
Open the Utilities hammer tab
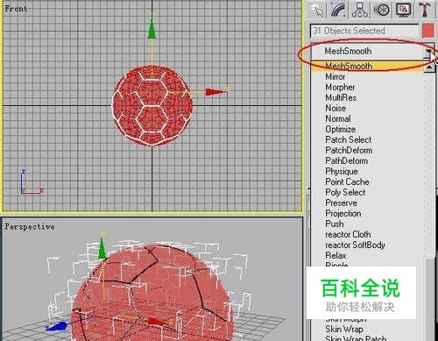[x=425, y=11]
